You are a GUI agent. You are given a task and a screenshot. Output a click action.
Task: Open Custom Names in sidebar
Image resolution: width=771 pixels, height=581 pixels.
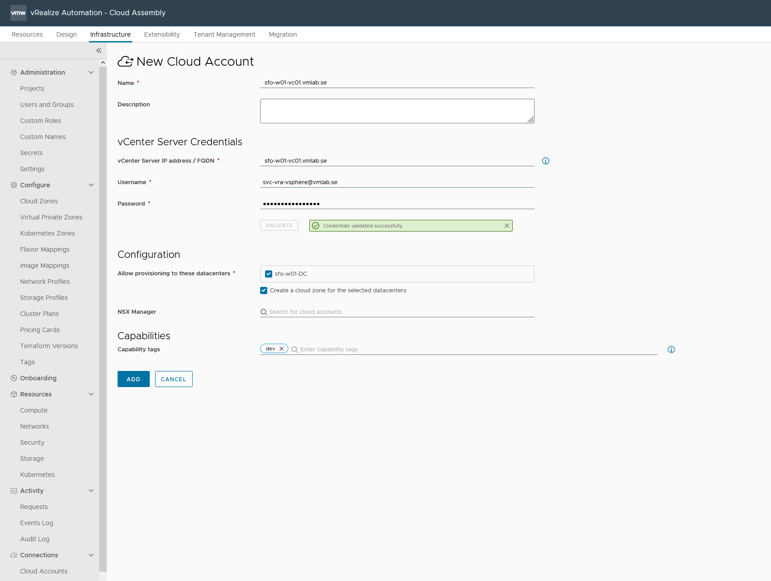(x=43, y=137)
